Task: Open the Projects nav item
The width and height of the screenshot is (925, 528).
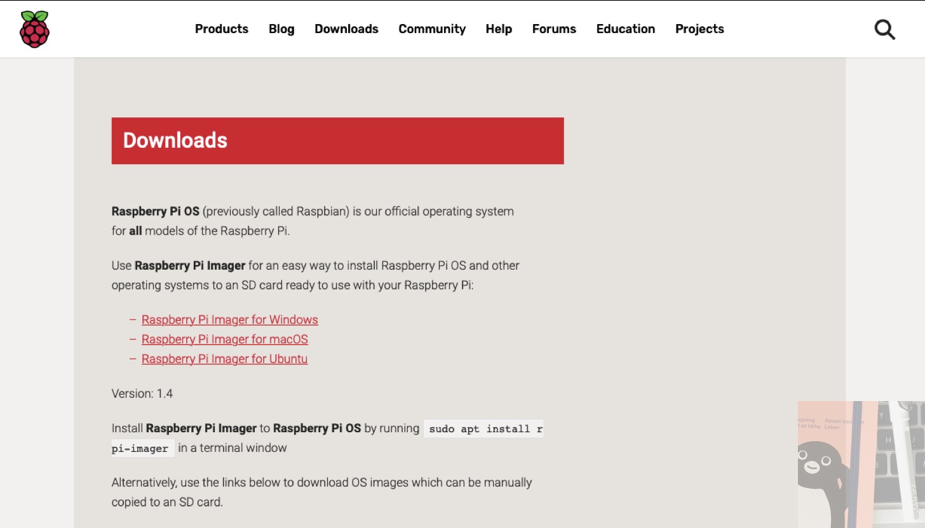Action: [699, 29]
